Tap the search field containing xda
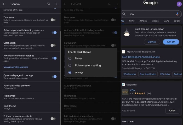This screenshot has width=183, height=125. (151, 14)
